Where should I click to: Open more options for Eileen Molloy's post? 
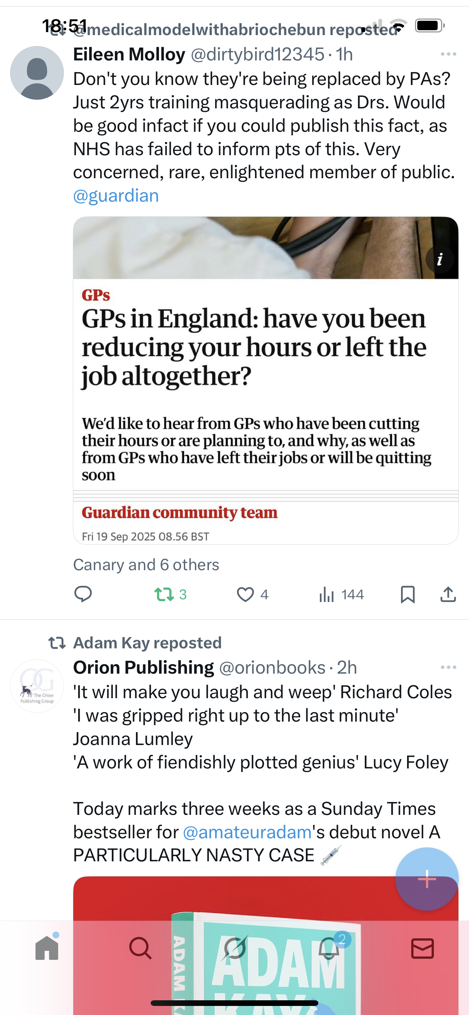click(x=449, y=54)
